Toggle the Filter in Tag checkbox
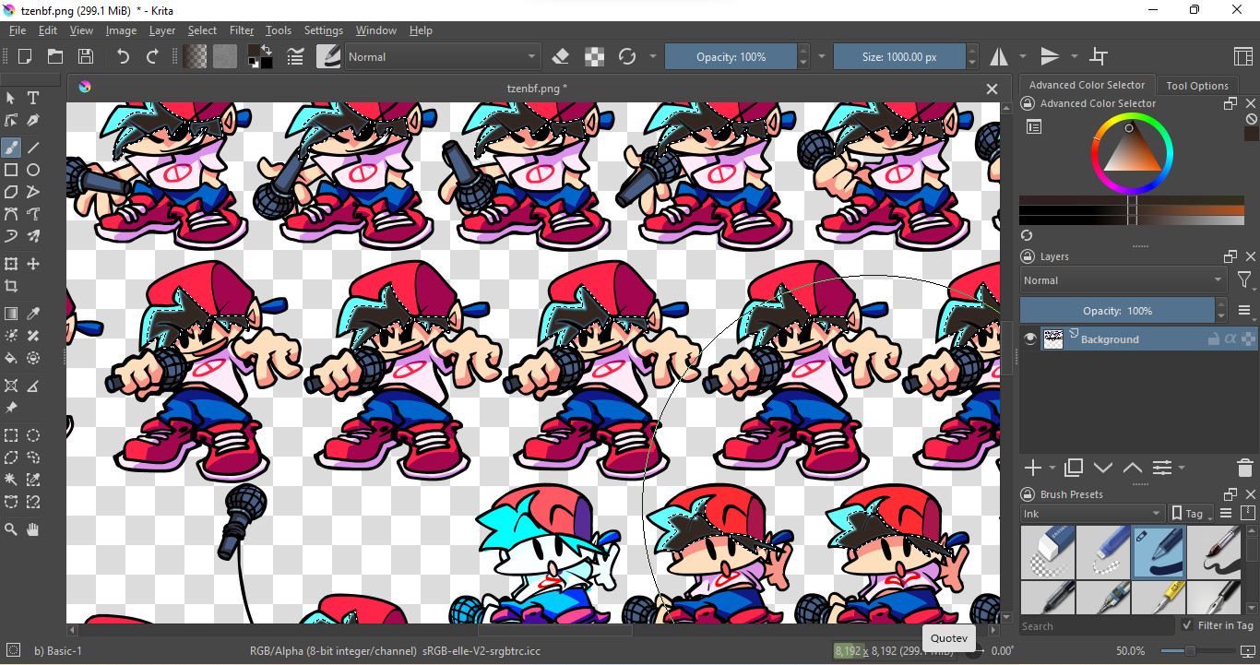 click(1187, 625)
